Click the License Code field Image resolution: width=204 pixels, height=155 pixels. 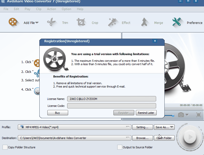click(112, 106)
